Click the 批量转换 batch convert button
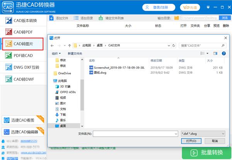This screenshot has height=160, width=232. point(206,153)
